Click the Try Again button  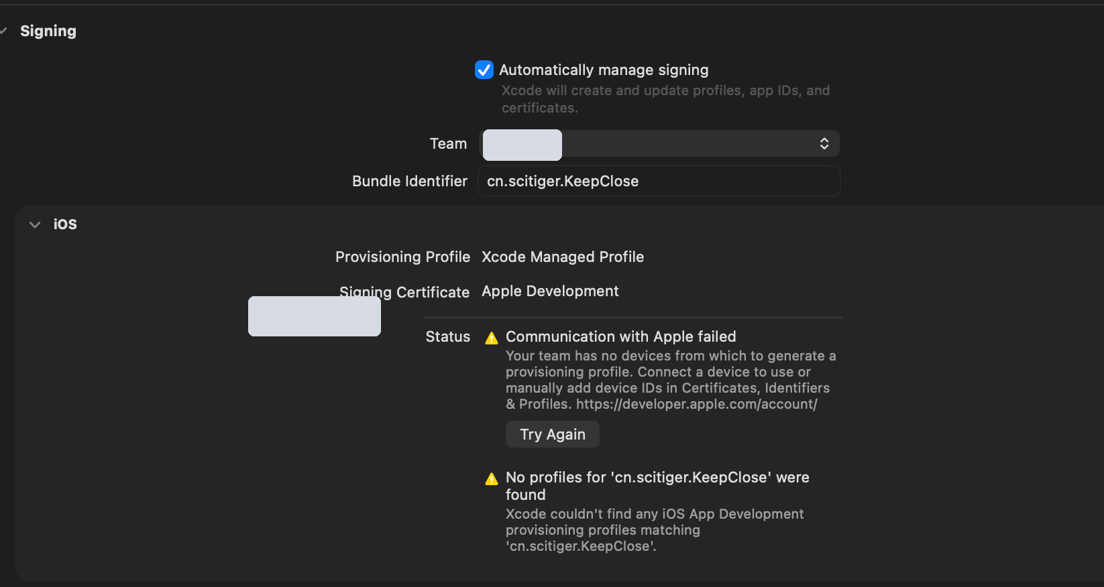point(553,434)
